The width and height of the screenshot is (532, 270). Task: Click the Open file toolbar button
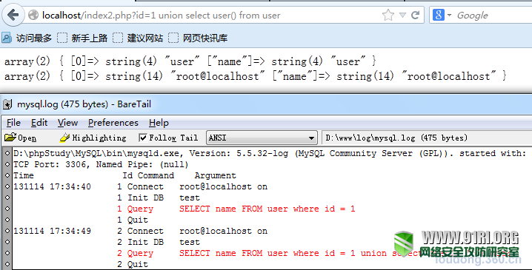click(x=20, y=138)
